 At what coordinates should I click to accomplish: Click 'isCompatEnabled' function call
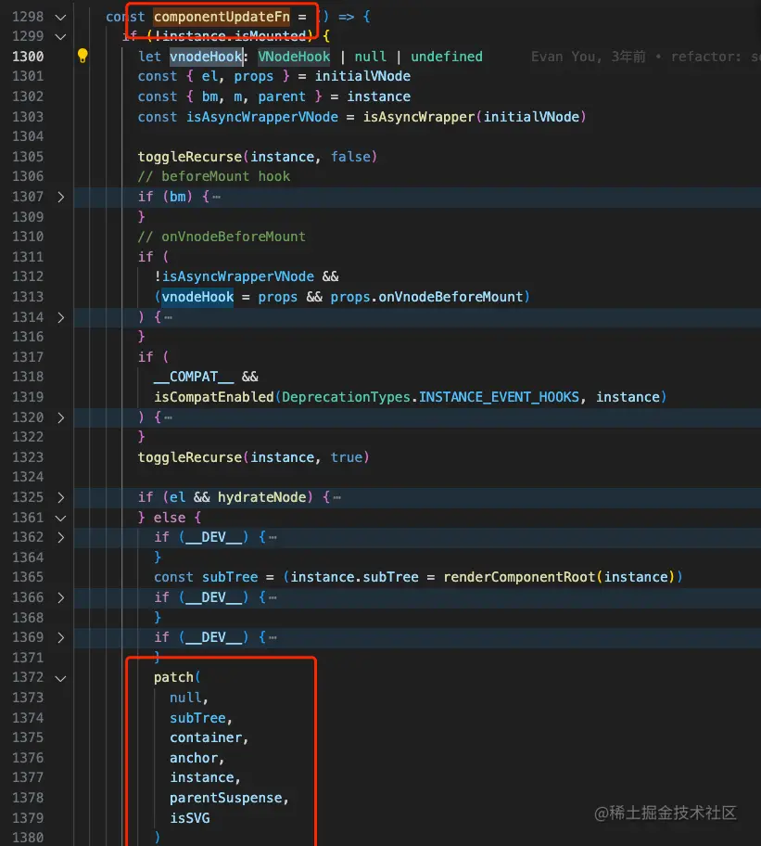pyautogui.click(x=214, y=397)
